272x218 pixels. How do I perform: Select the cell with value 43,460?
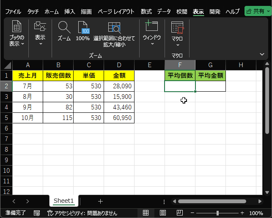tap(119, 107)
